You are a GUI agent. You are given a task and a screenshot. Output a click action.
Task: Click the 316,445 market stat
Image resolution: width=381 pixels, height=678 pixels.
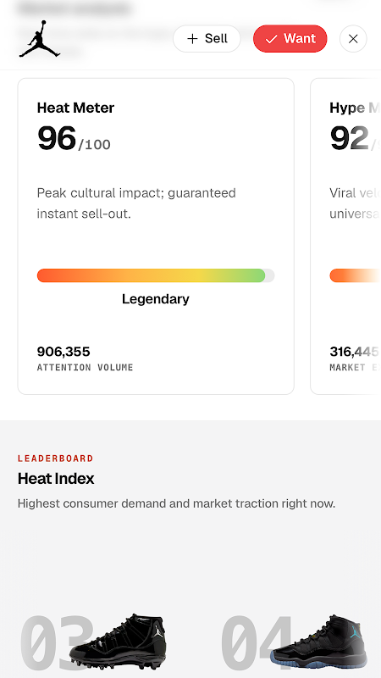(355, 352)
